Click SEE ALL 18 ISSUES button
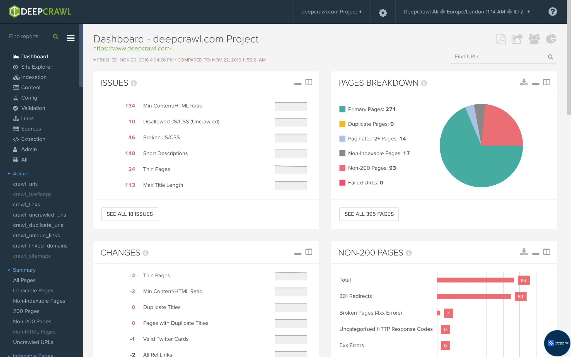The image size is (571, 357). point(130,214)
